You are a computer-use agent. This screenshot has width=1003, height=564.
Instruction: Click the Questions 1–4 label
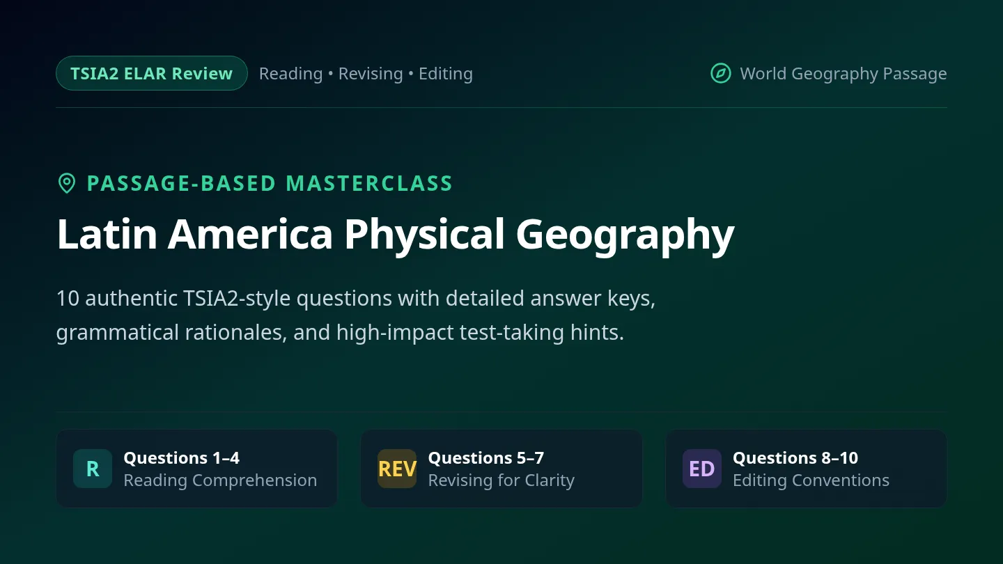(x=182, y=458)
